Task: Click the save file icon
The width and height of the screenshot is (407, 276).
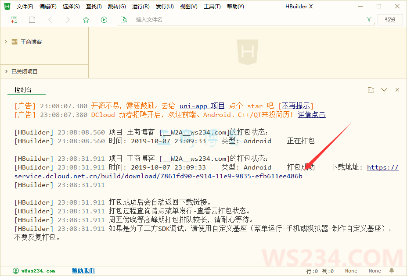Action: [x=32, y=20]
